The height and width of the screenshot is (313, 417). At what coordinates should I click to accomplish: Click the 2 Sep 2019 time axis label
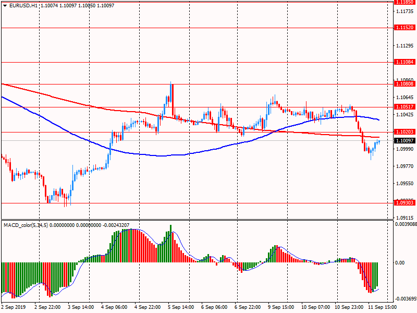pyautogui.click(x=14, y=307)
